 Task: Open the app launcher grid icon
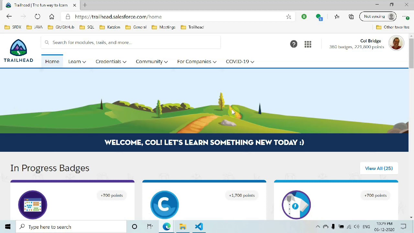click(308, 44)
